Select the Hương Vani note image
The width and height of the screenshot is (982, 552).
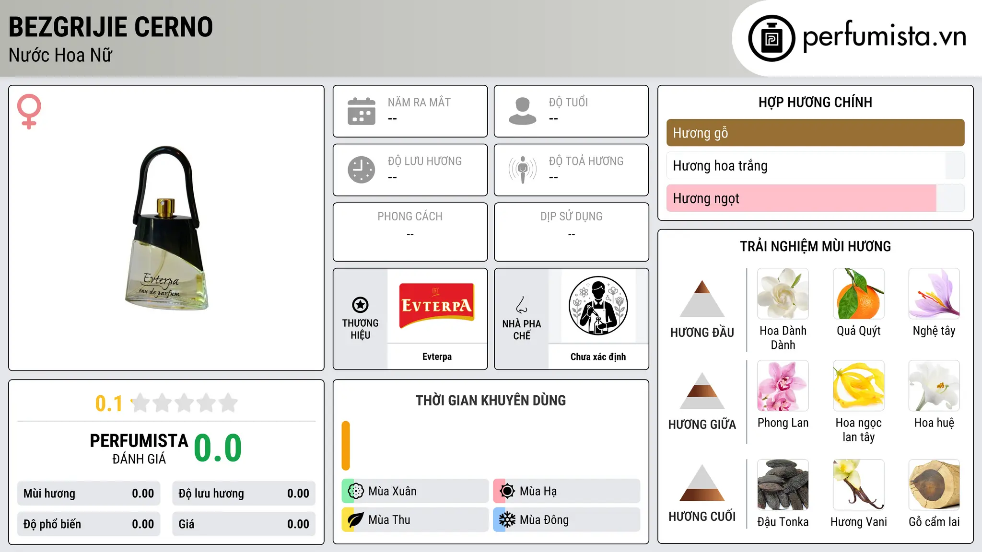click(x=859, y=485)
